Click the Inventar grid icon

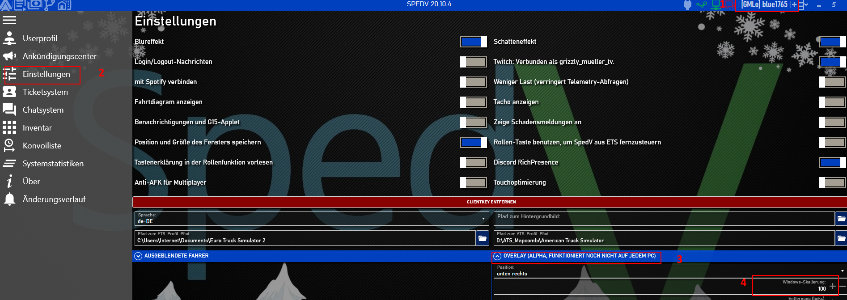click(x=9, y=127)
